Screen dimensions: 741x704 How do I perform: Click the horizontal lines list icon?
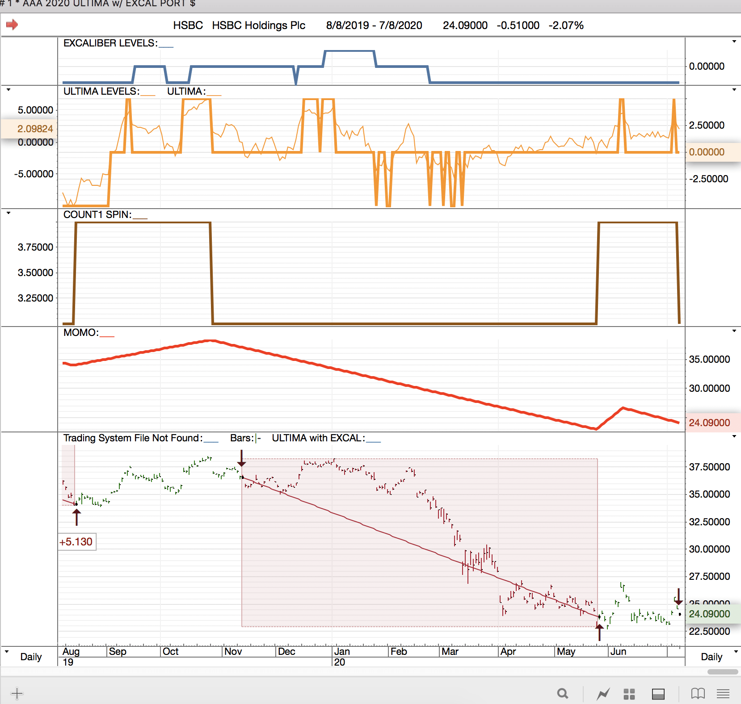point(723,693)
